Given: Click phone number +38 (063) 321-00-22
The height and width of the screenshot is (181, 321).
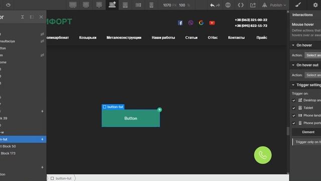Looking at the screenshot, I should coord(251,20).
